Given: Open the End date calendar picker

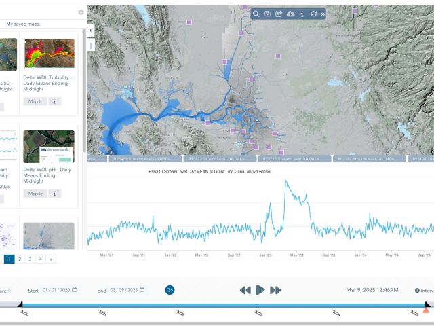Looking at the screenshot, I should click(x=142, y=290).
